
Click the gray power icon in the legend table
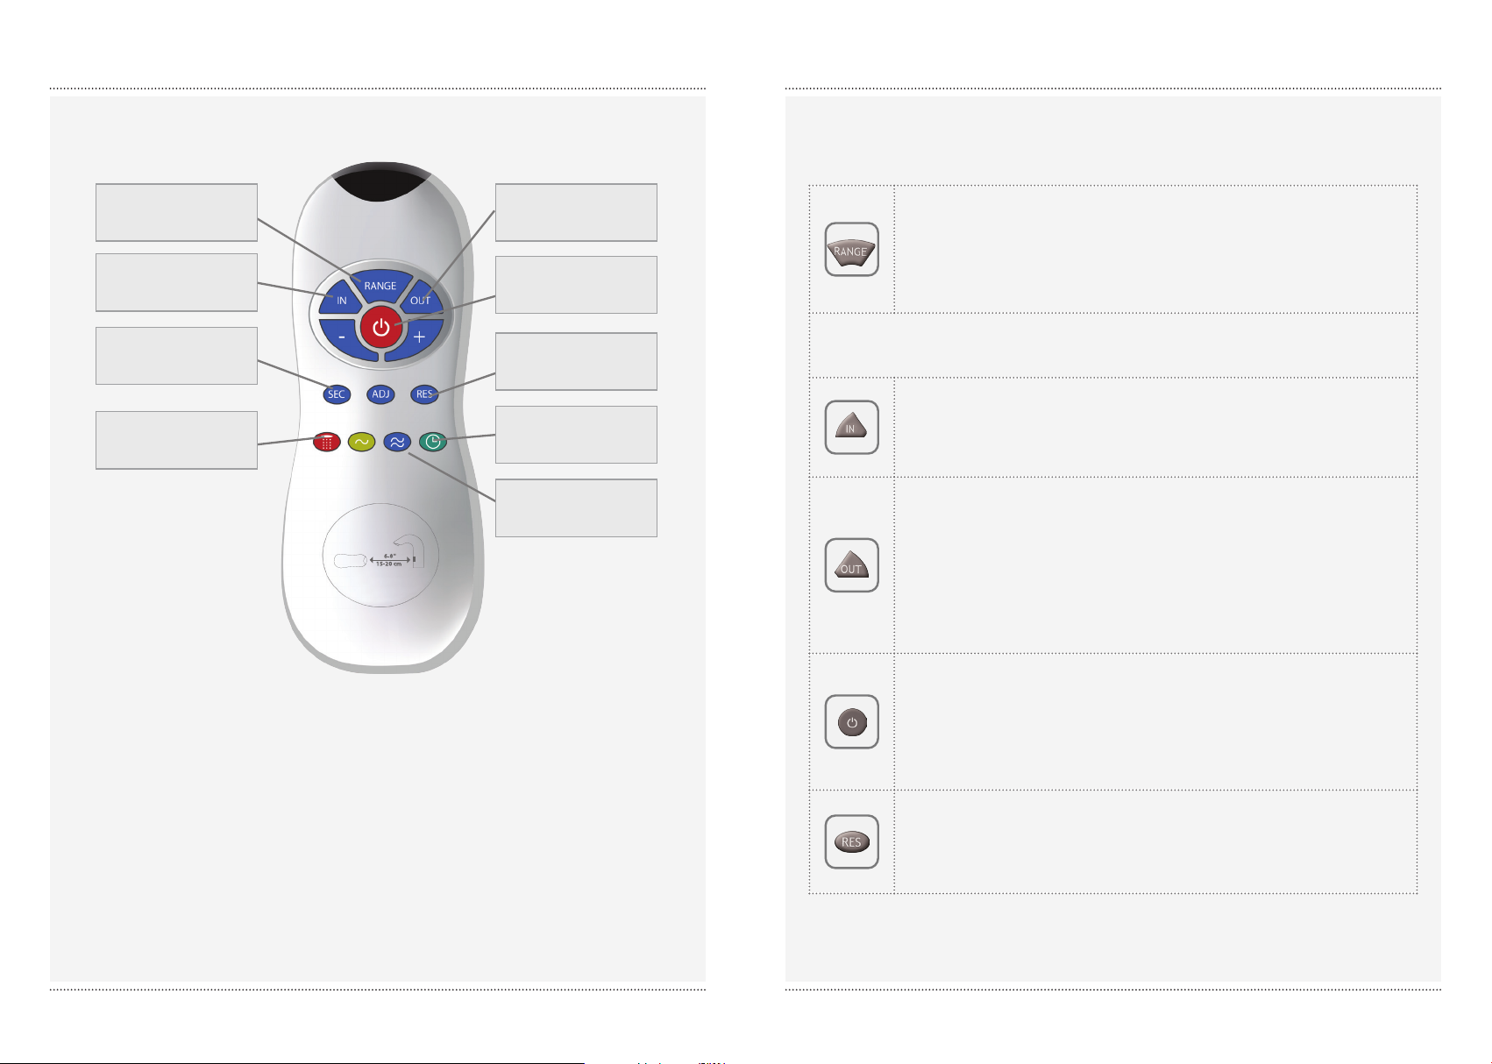tap(851, 722)
